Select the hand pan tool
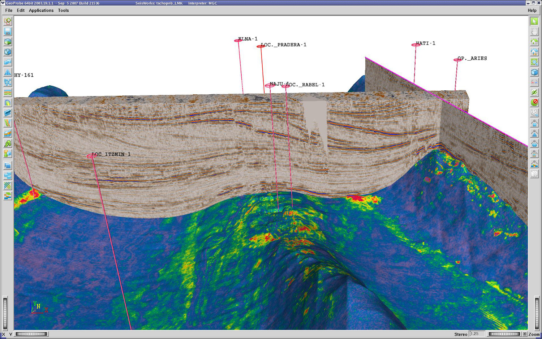542x339 pixels. coord(534,31)
